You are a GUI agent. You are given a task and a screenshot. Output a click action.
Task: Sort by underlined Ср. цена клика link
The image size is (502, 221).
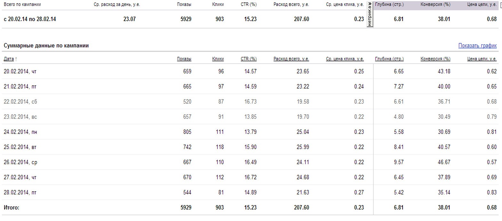pyautogui.click(x=345, y=59)
